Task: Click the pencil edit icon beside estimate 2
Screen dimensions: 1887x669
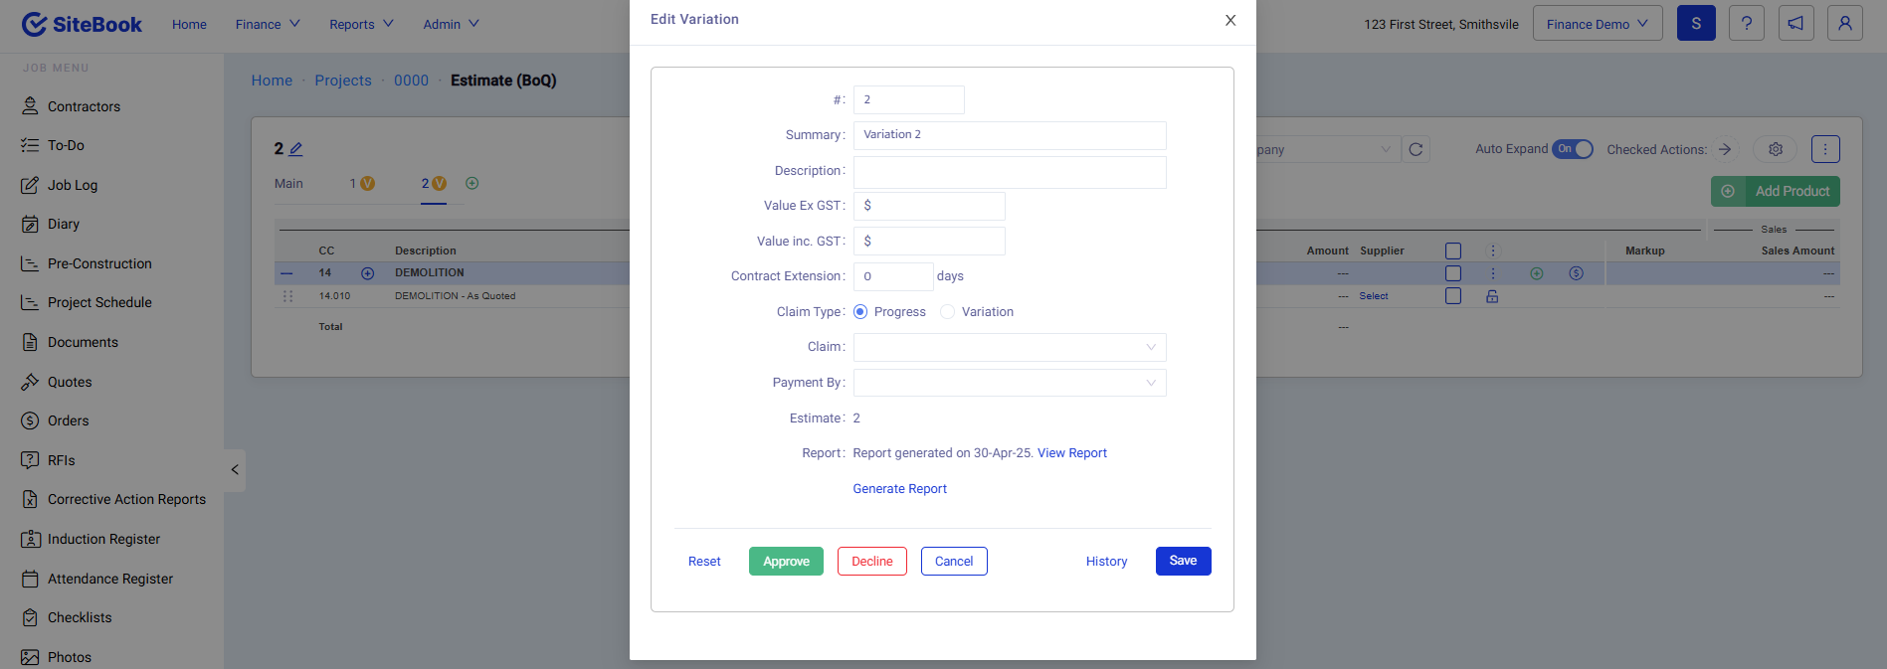Action: [295, 149]
